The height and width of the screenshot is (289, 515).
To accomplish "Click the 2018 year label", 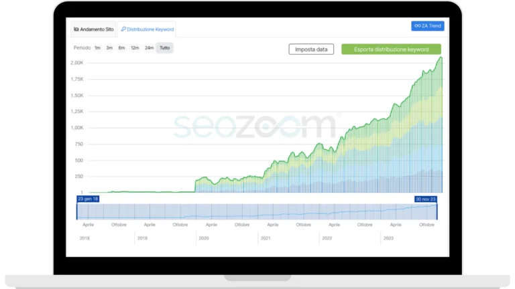I will coord(84,238).
